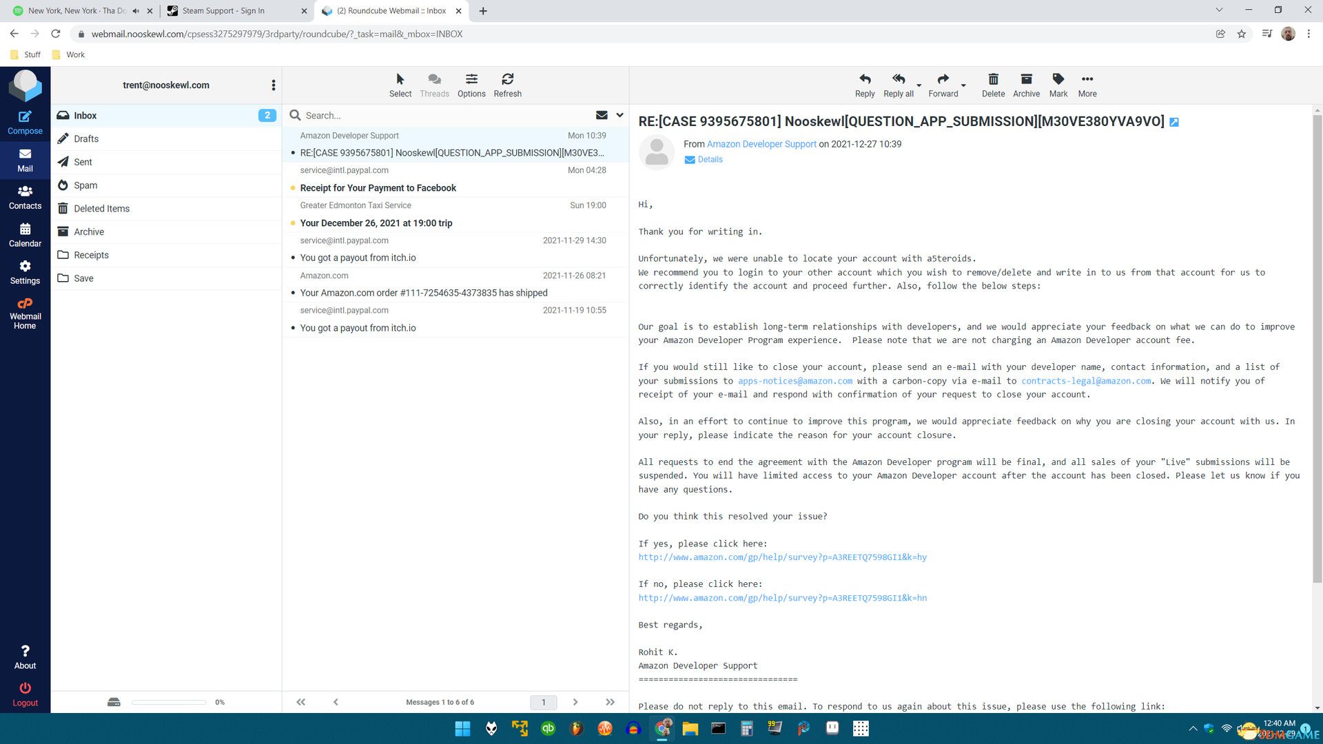Open message in new window icon
The image size is (1323, 744).
(x=1174, y=123)
